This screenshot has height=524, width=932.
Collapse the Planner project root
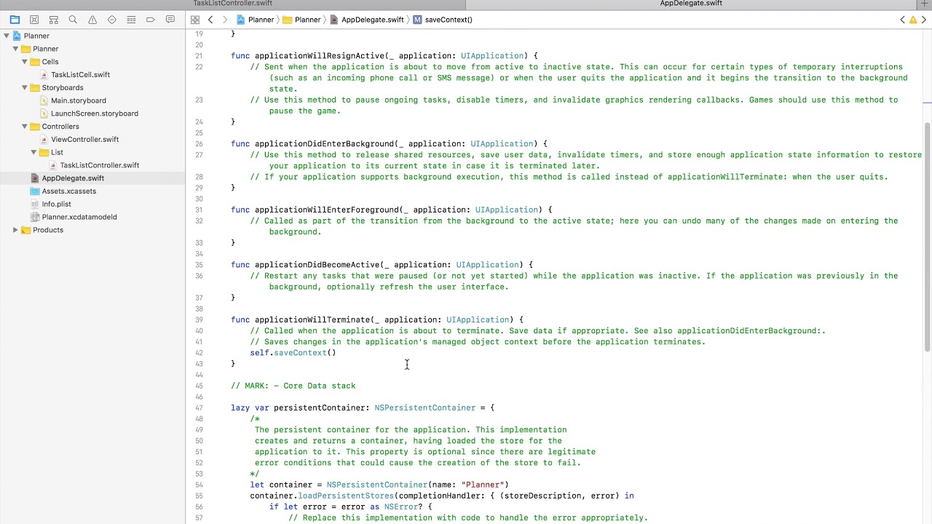(7, 36)
